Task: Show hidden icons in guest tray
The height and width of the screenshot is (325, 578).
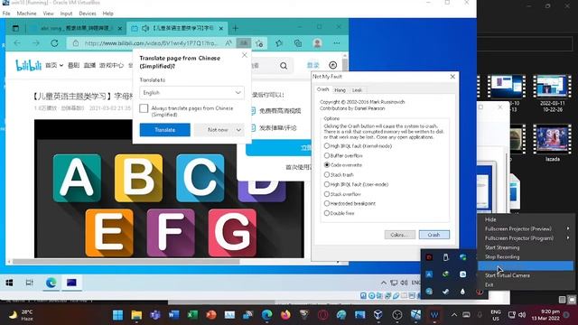Action: point(383,283)
